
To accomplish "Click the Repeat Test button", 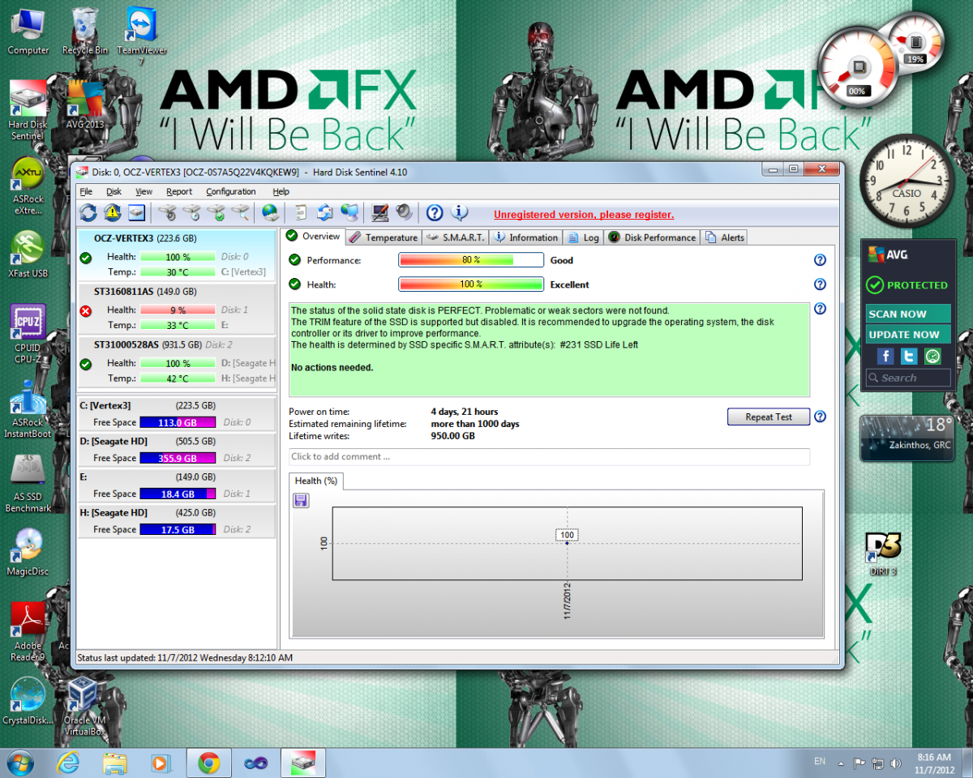I will (x=768, y=417).
